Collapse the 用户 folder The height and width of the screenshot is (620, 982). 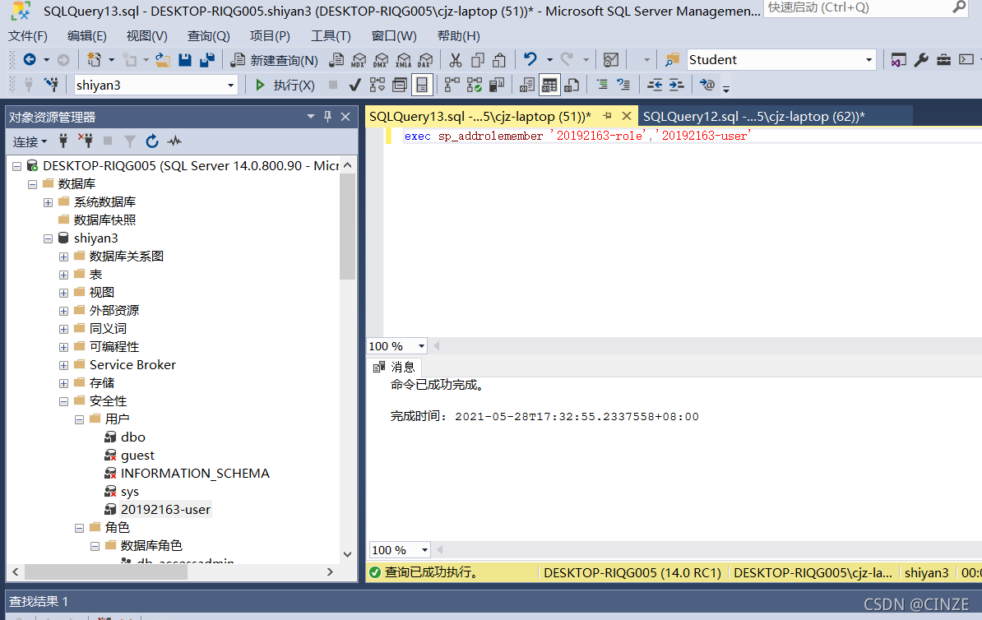click(79, 419)
